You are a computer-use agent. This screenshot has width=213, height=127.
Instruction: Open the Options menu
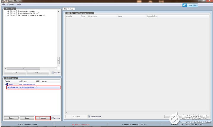pos(11,4)
